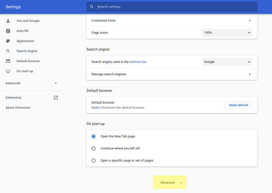Click the Manage search engines row
Viewport: 272px width, 193px height.
click(172, 74)
